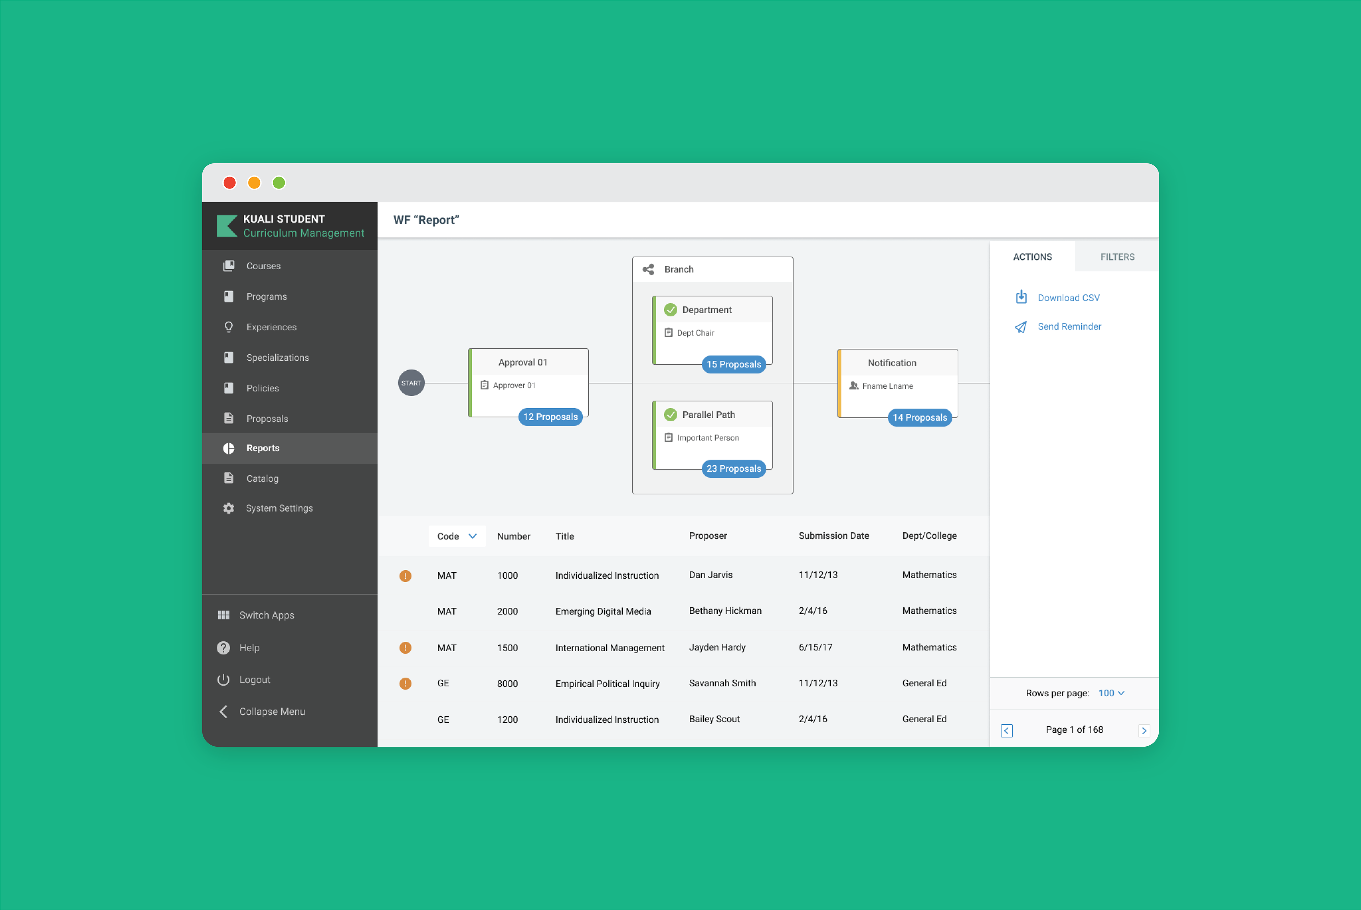
Task: Open Catalog in the sidebar
Action: click(x=290, y=478)
